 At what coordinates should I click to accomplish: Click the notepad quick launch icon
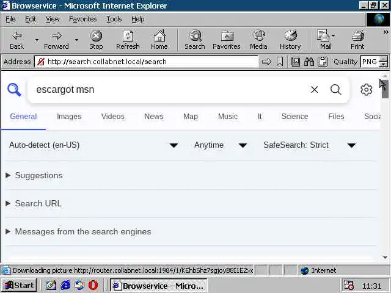point(51,285)
